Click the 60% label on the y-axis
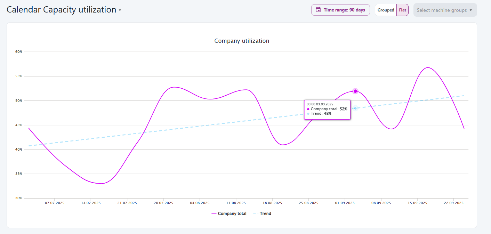Viewport: 491px width, 234px height. coord(18,52)
